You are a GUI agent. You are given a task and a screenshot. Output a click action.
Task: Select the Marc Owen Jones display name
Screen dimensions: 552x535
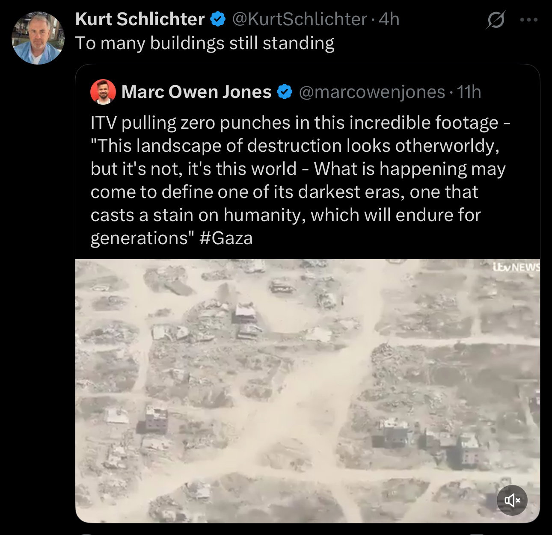[196, 92]
